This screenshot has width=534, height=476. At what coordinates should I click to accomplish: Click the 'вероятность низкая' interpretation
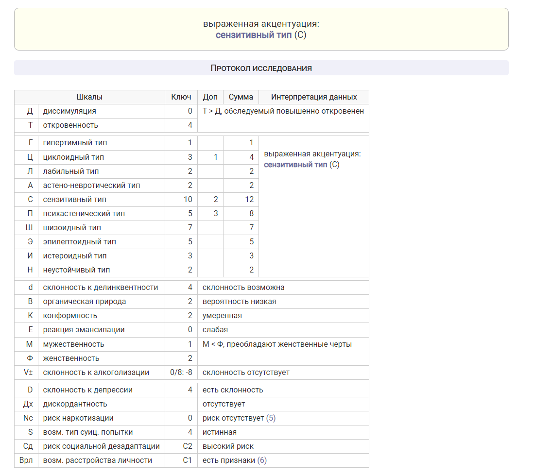tap(240, 302)
